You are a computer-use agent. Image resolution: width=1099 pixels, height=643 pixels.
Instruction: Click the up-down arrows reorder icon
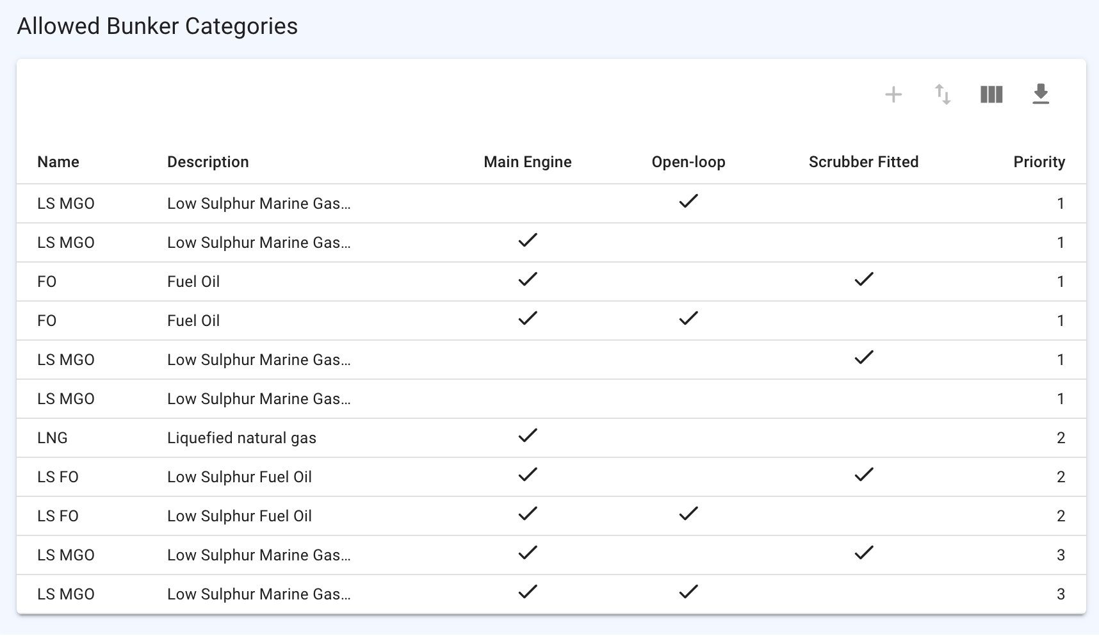942,95
